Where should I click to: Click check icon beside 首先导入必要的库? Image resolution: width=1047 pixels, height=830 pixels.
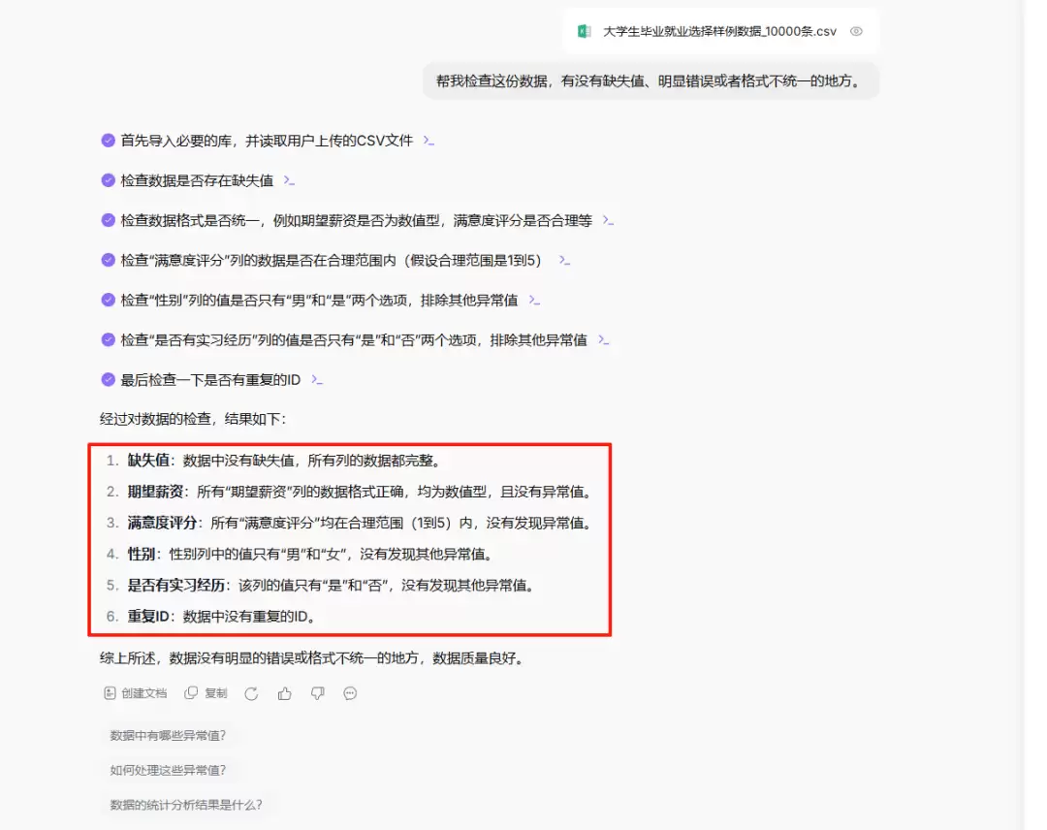pos(109,141)
